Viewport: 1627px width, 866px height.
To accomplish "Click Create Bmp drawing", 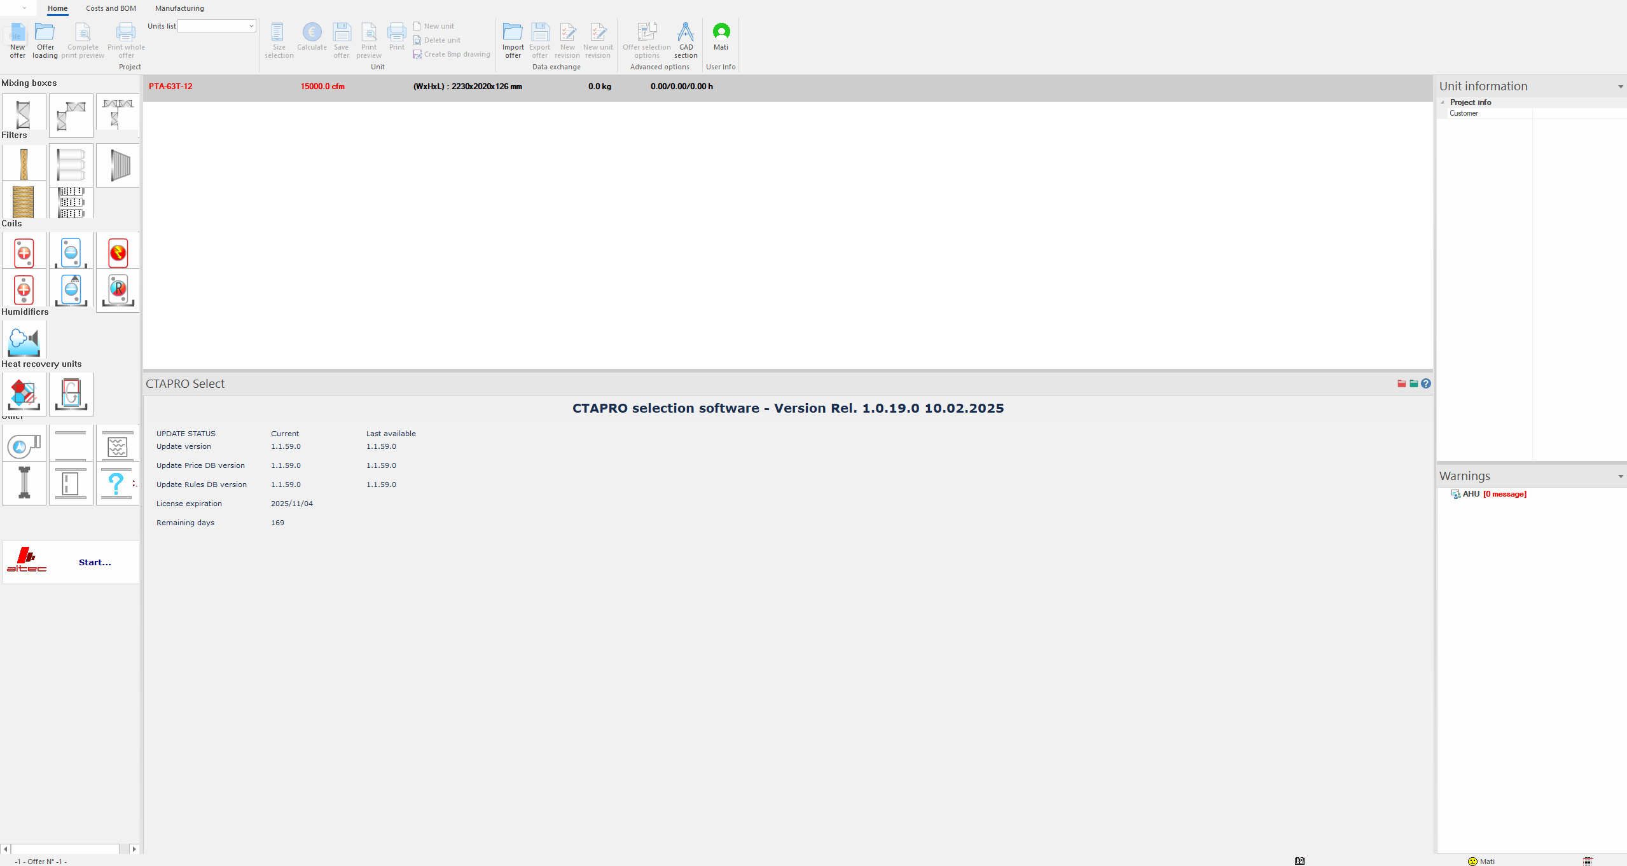I will [452, 54].
